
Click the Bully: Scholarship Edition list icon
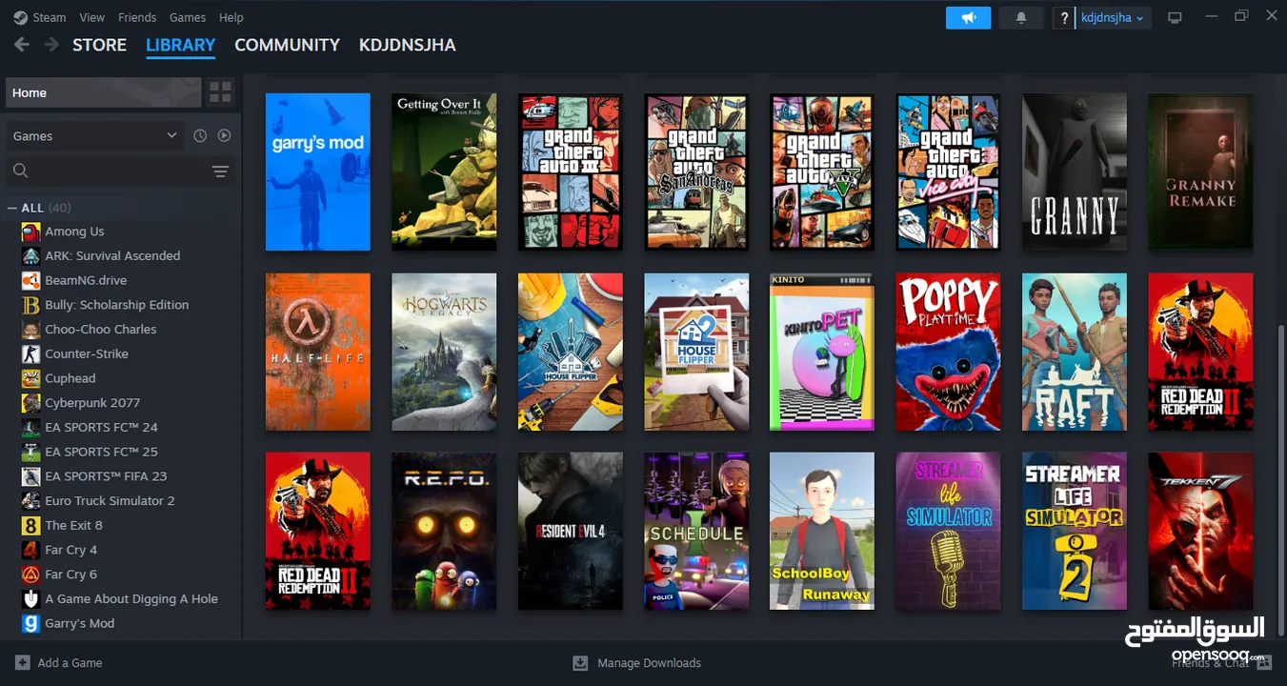coord(30,305)
